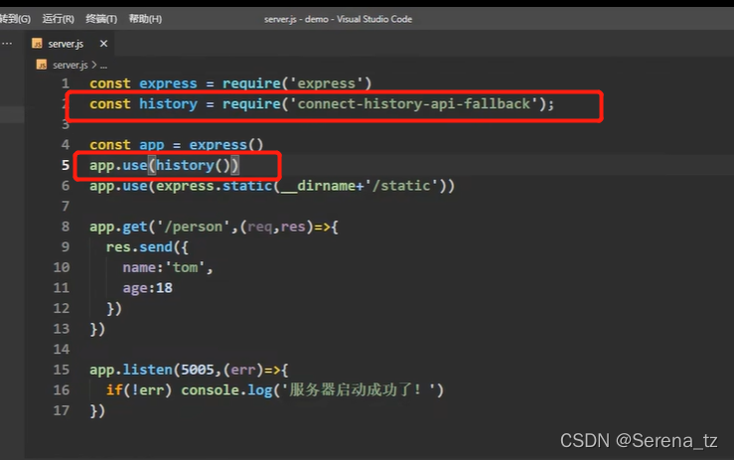Click 'express.static' on line 6
734x460 pixels.
click(215, 186)
